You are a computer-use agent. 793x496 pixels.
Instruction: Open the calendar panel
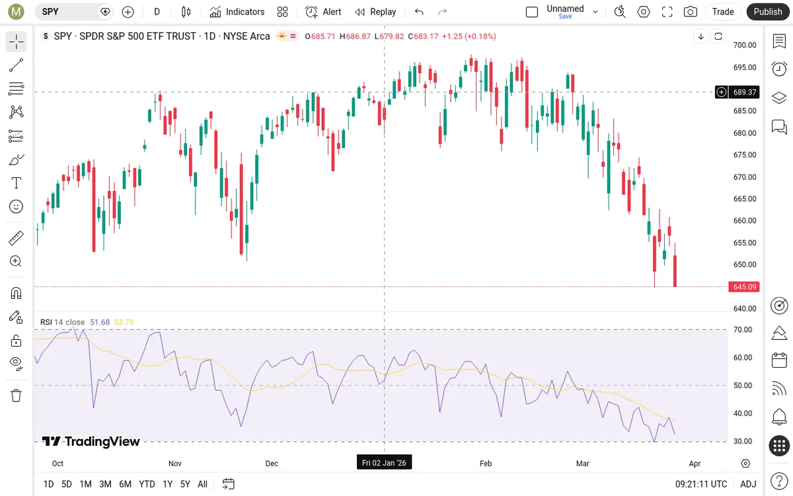coord(779,360)
